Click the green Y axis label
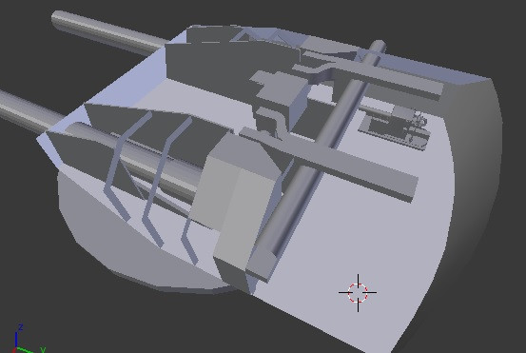This screenshot has width=526, height=353. coord(43,349)
